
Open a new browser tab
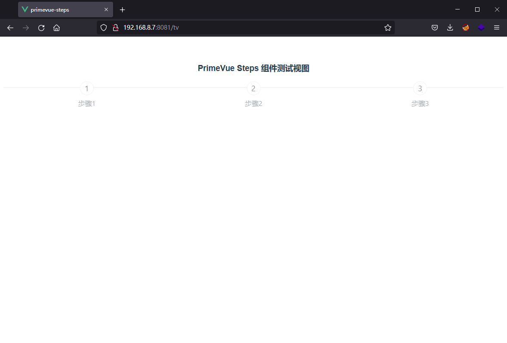[x=123, y=9]
